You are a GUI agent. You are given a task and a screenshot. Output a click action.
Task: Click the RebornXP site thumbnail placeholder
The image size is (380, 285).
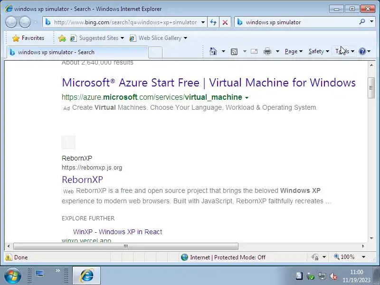click(68, 142)
